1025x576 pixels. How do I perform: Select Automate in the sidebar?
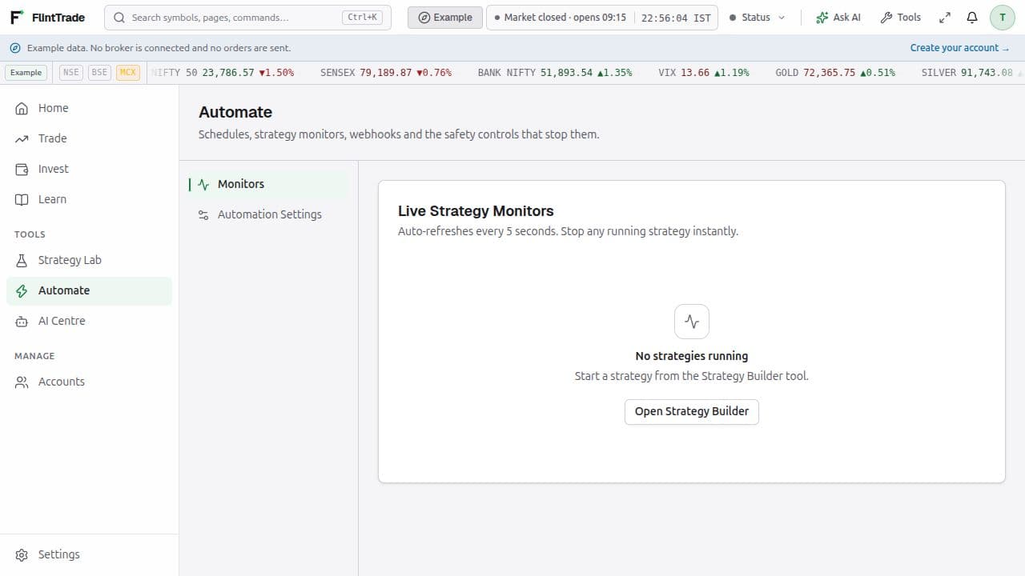tap(89, 290)
